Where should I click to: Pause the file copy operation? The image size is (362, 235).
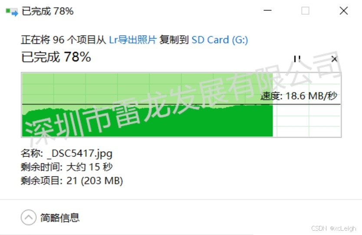[297, 59]
